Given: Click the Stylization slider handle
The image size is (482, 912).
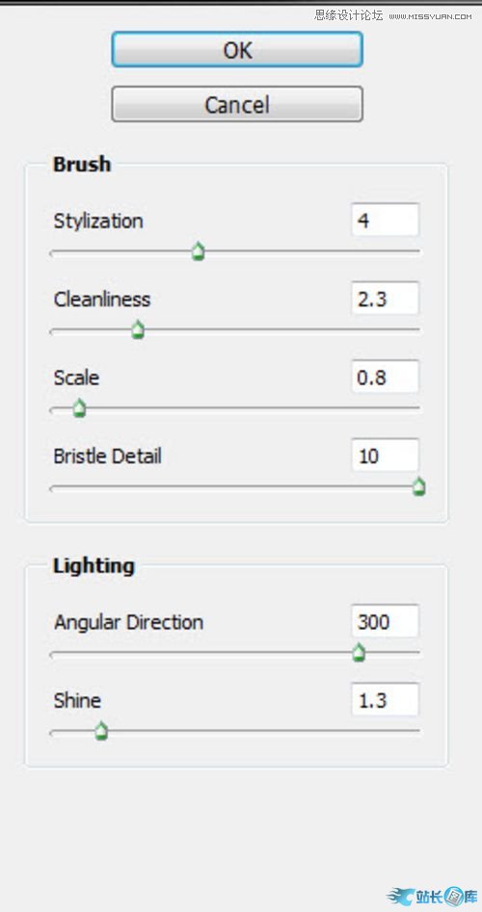Looking at the screenshot, I should pyautogui.click(x=199, y=252).
